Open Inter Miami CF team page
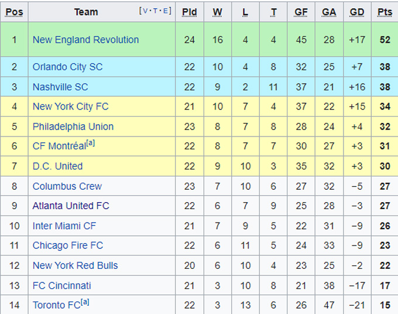Viewport: 398px width, 314px height. pyautogui.click(x=64, y=226)
